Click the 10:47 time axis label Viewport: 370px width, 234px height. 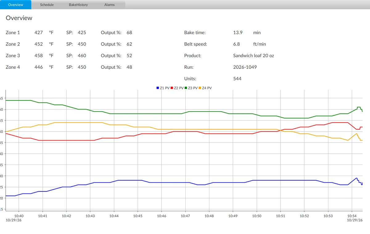pos(185,216)
